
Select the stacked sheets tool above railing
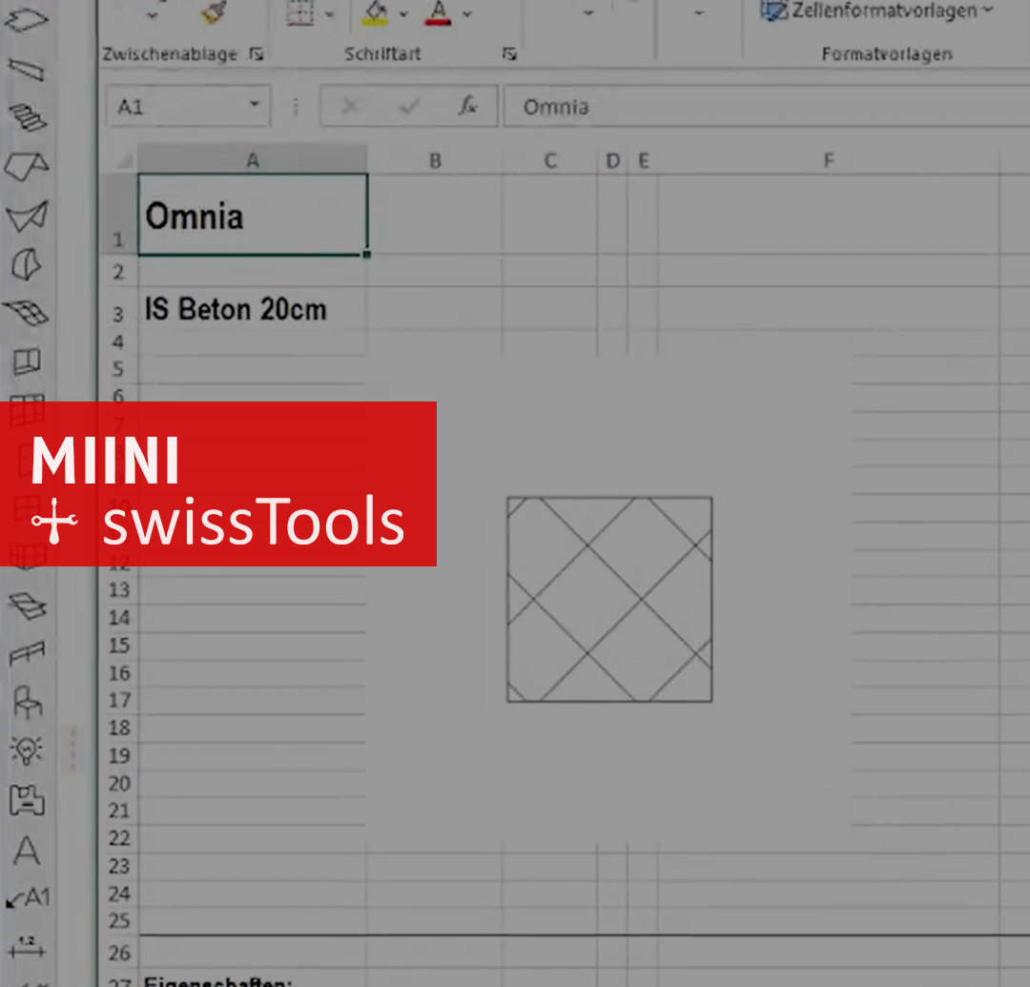coord(27,607)
